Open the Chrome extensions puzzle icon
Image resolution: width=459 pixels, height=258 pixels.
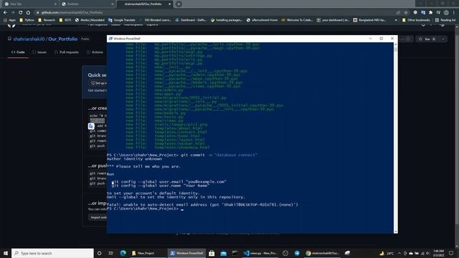(430, 13)
